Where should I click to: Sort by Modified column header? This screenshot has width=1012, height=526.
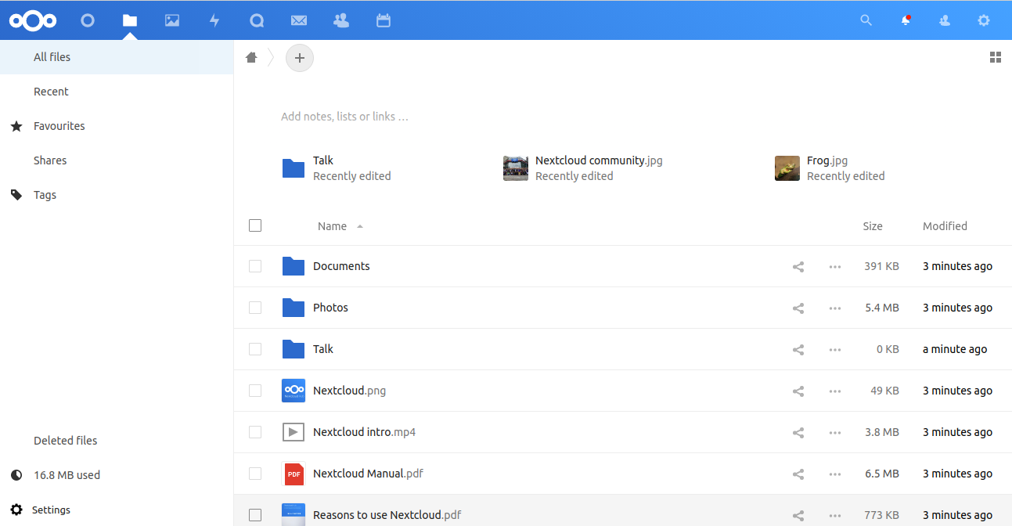pyautogui.click(x=945, y=226)
